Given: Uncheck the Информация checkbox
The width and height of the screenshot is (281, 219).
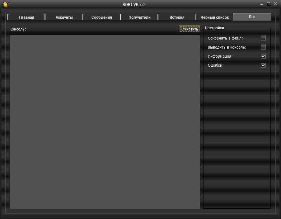Looking at the screenshot, I should pyautogui.click(x=263, y=56).
